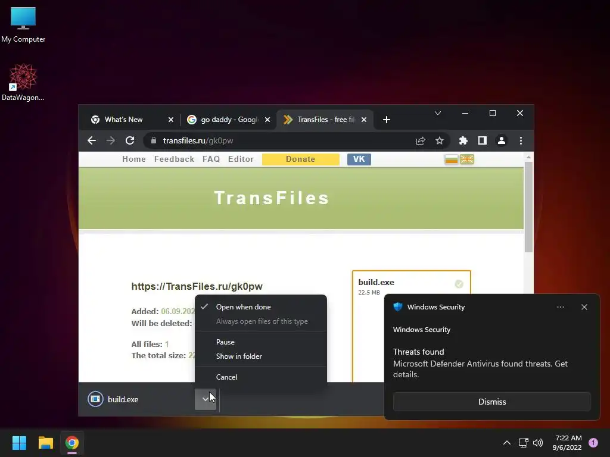Choose Show in folder menu entry
Viewport: 610px width, 457px height.
pos(261,356)
